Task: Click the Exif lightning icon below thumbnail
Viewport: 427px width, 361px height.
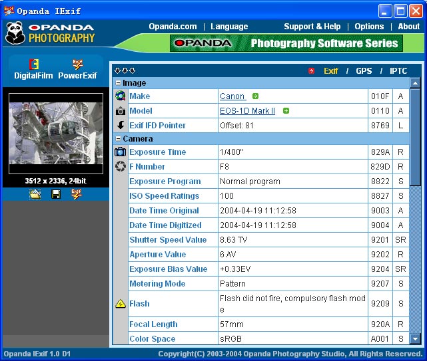Action: 76,194
